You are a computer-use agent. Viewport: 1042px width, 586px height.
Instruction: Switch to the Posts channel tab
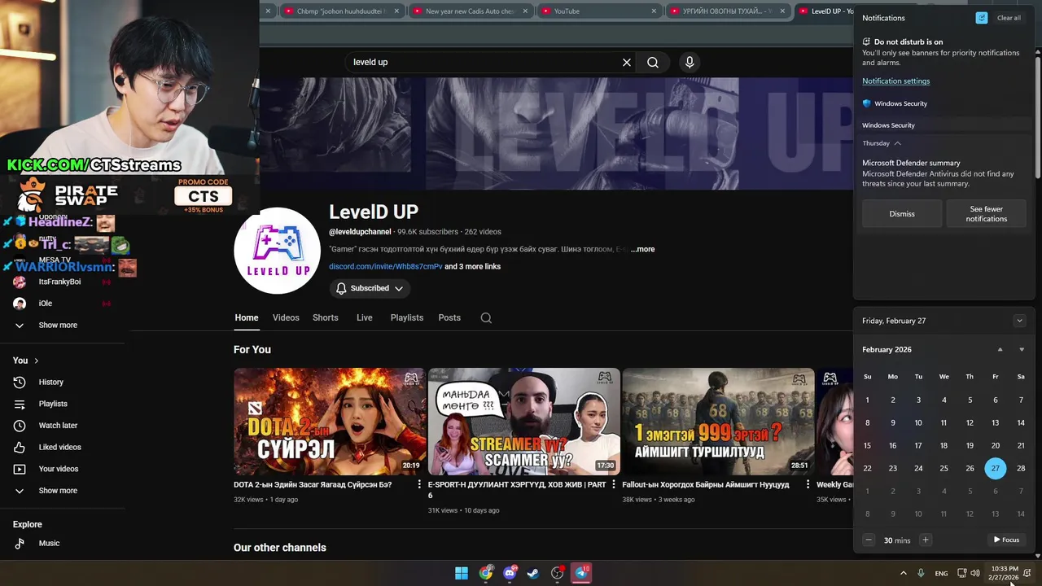pos(449,317)
